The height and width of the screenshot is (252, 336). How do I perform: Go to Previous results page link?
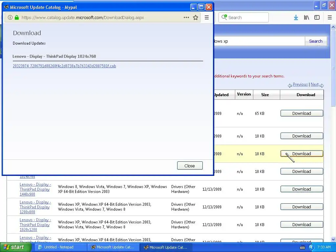click(x=300, y=84)
